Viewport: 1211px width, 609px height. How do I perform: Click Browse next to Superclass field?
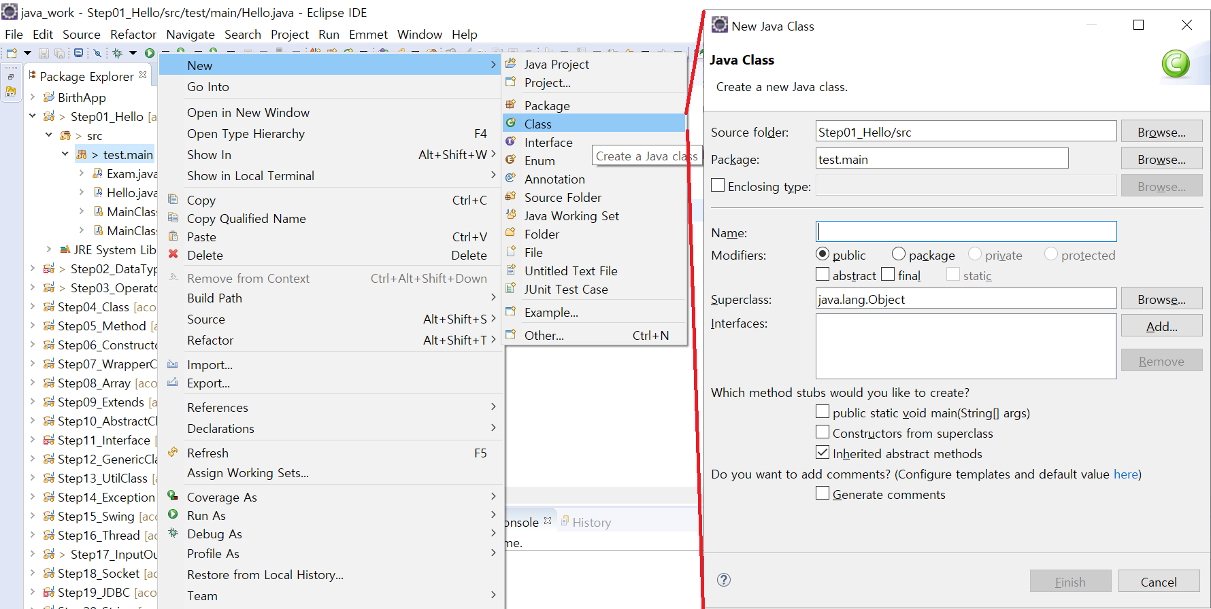pyautogui.click(x=1161, y=299)
